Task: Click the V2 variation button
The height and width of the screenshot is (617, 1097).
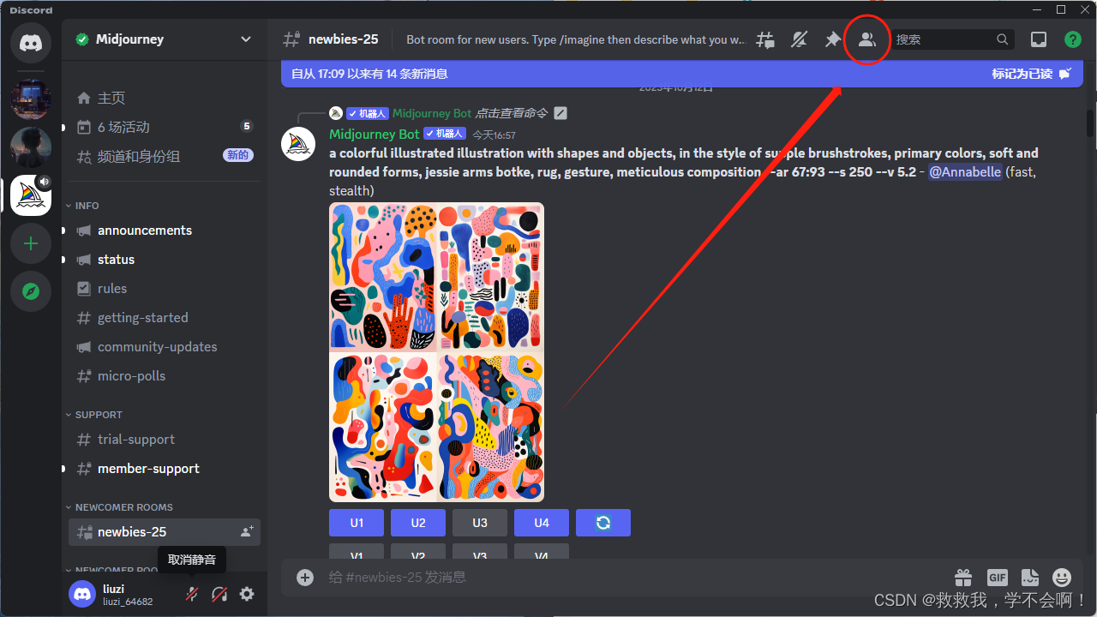Action: (x=418, y=551)
